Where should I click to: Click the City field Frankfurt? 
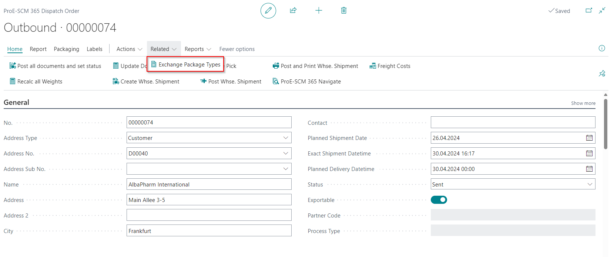(209, 231)
